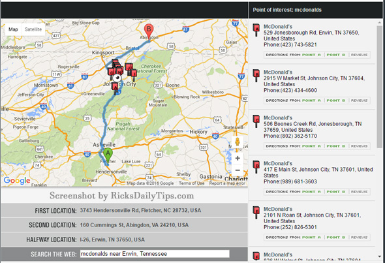Open the Report a map error link
The height and width of the screenshot is (263, 385).
tap(227, 183)
